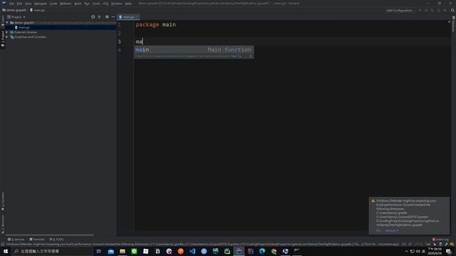Open the Project panel settings gear
Image resolution: width=456 pixels, height=256 pixels.
[x=107, y=17]
